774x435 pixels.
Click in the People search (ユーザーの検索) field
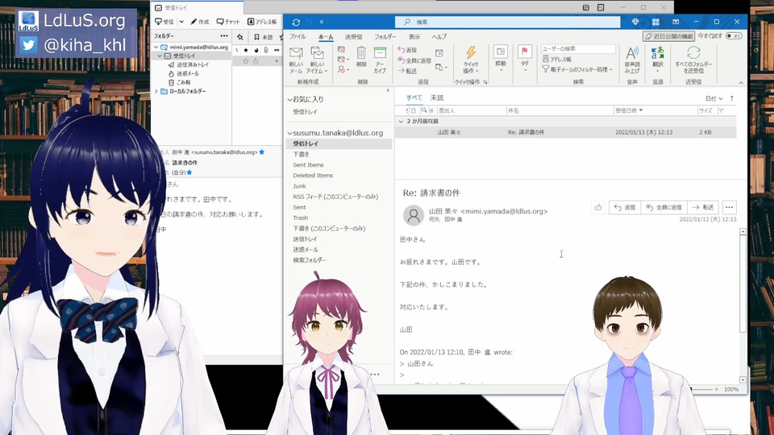tap(578, 49)
